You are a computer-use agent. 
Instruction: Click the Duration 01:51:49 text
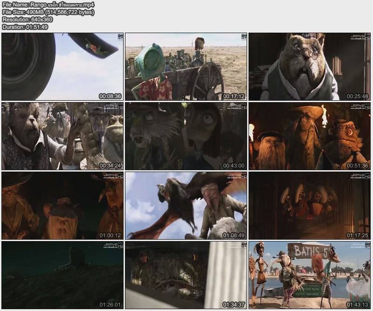[25, 27]
